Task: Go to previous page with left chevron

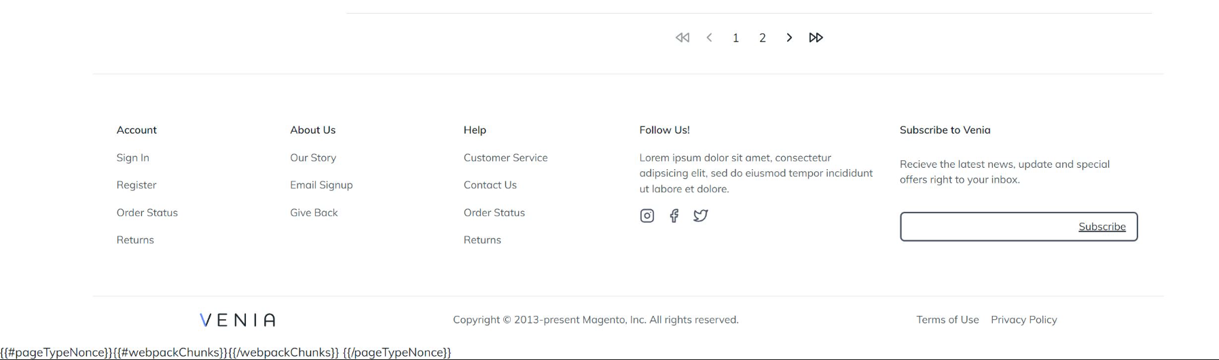Action: (x=709, y=38)
